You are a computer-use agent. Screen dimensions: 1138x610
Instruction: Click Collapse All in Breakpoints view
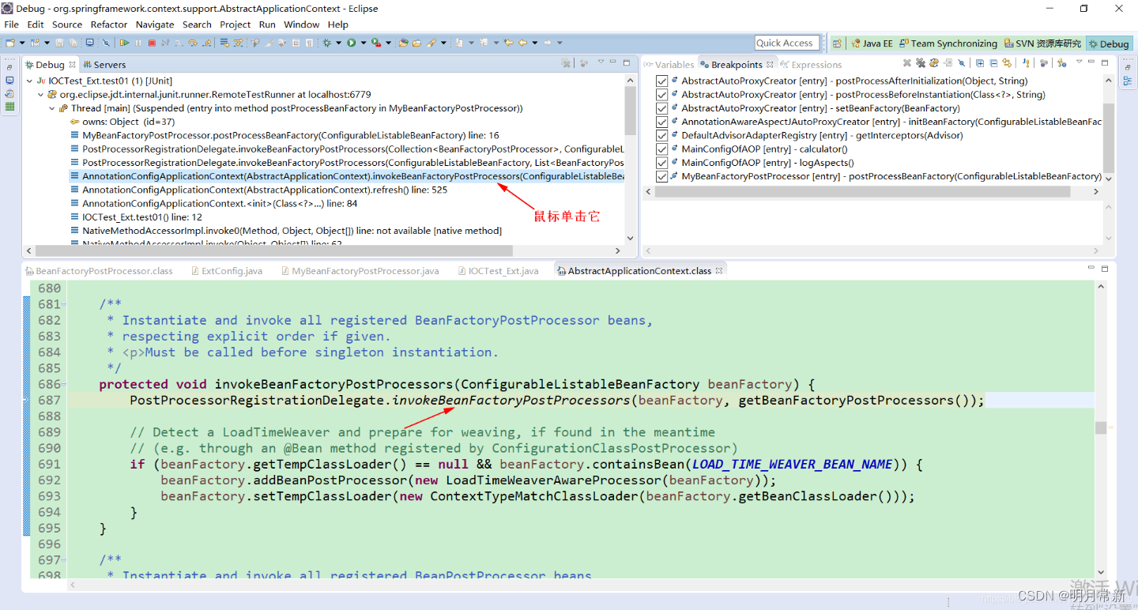(x=993, y=63)
